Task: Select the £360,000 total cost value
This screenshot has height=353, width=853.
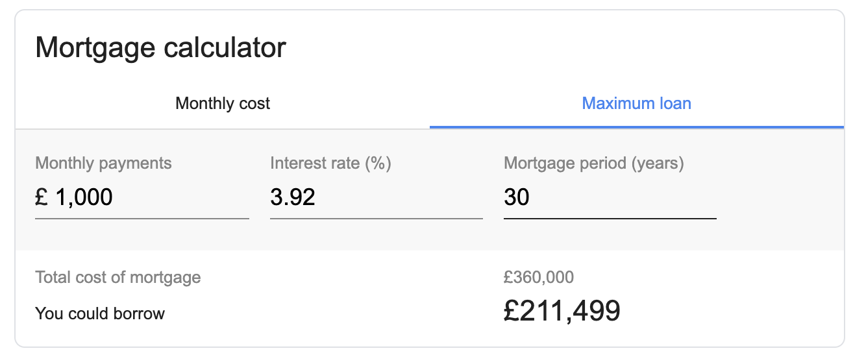Action: (x=538, y=278)
